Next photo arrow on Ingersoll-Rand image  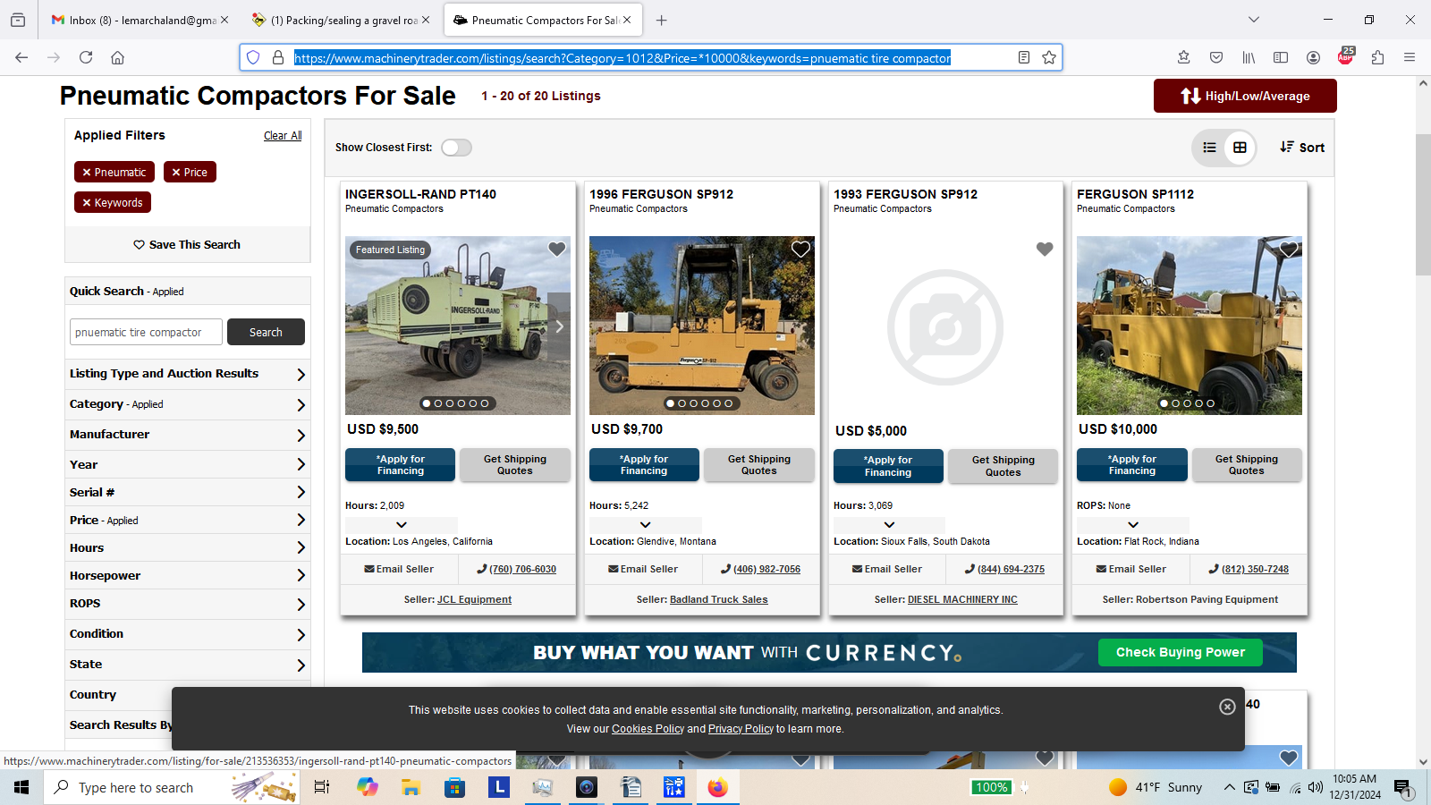(x=559, y=326)
